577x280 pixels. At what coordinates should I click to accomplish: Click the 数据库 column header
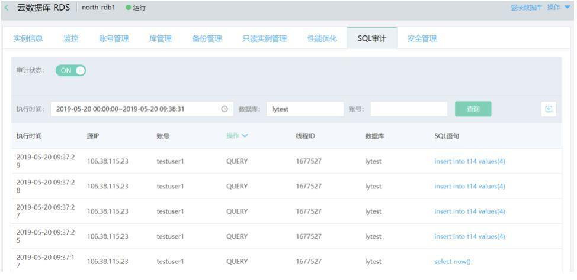tap(374, 136)
